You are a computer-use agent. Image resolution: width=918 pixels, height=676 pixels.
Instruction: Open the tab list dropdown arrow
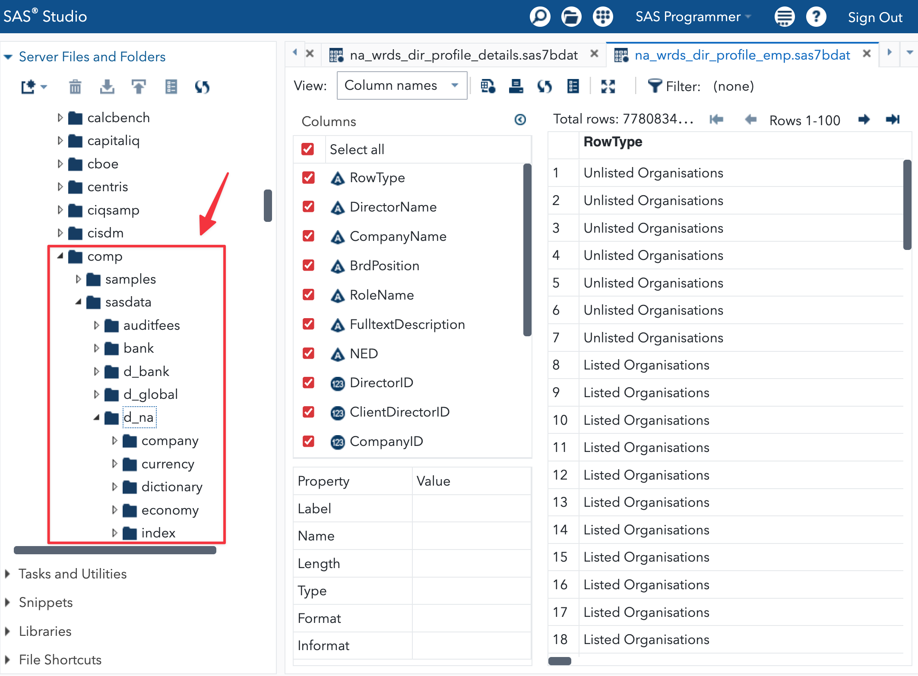[909, 53]
